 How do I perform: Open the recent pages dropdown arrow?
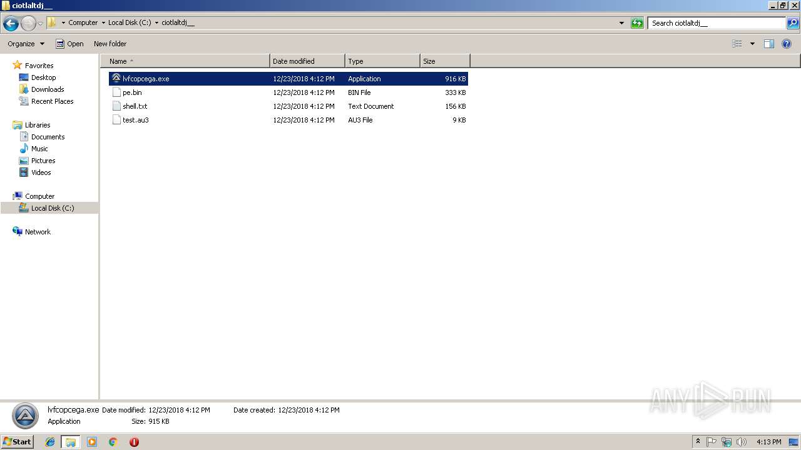(40, 24)
